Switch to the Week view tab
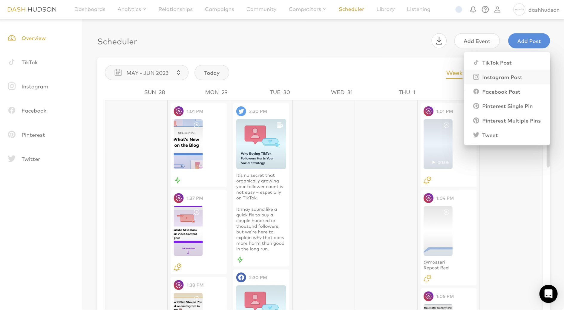Screen dimensions: 564x310 tap(454, 73)
